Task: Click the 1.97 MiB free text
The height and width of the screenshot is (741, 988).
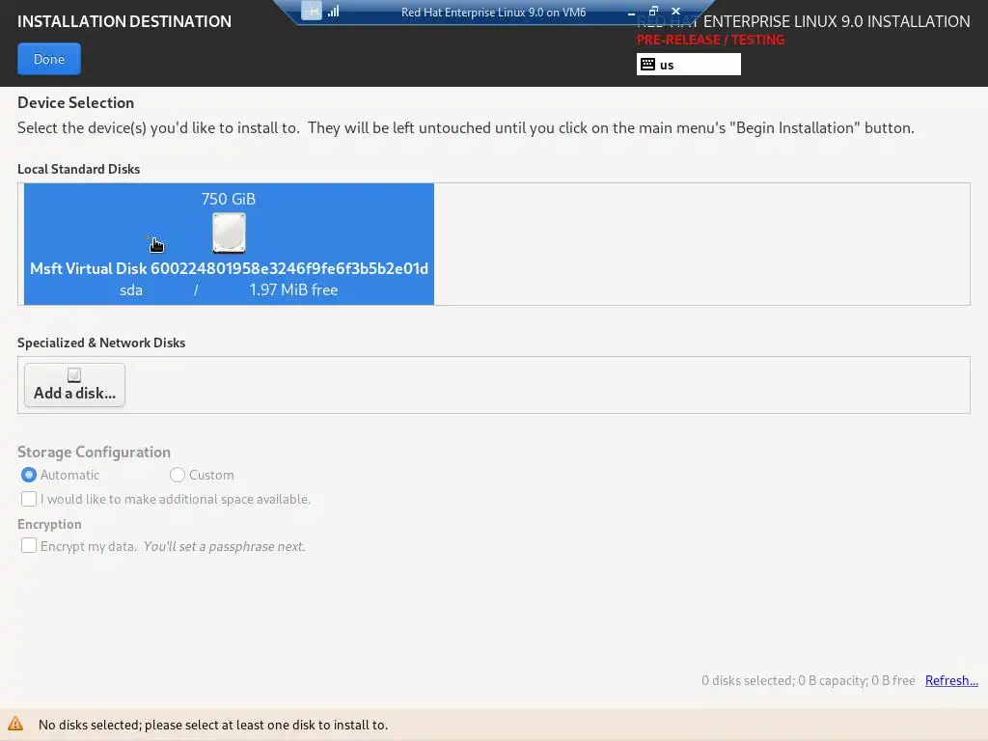Action: 293,289
